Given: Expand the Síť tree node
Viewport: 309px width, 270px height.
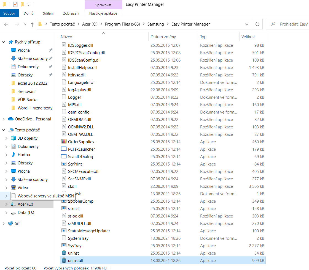Looking at the screenshot, I should point(4,224).
